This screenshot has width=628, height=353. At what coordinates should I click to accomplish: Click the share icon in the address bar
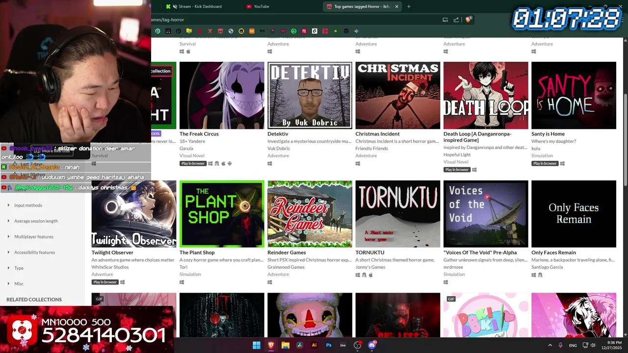[x=456, y=20]
